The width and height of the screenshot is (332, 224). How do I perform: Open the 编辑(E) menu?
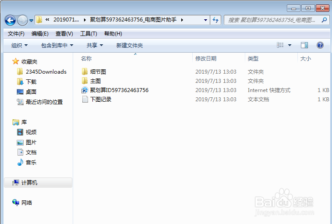click(x=40, y=34)
